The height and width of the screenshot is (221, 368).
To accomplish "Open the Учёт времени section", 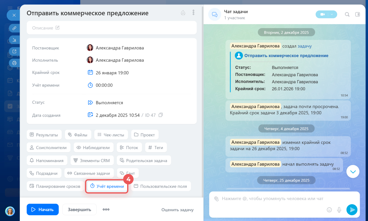I will [x=107, y=186].
